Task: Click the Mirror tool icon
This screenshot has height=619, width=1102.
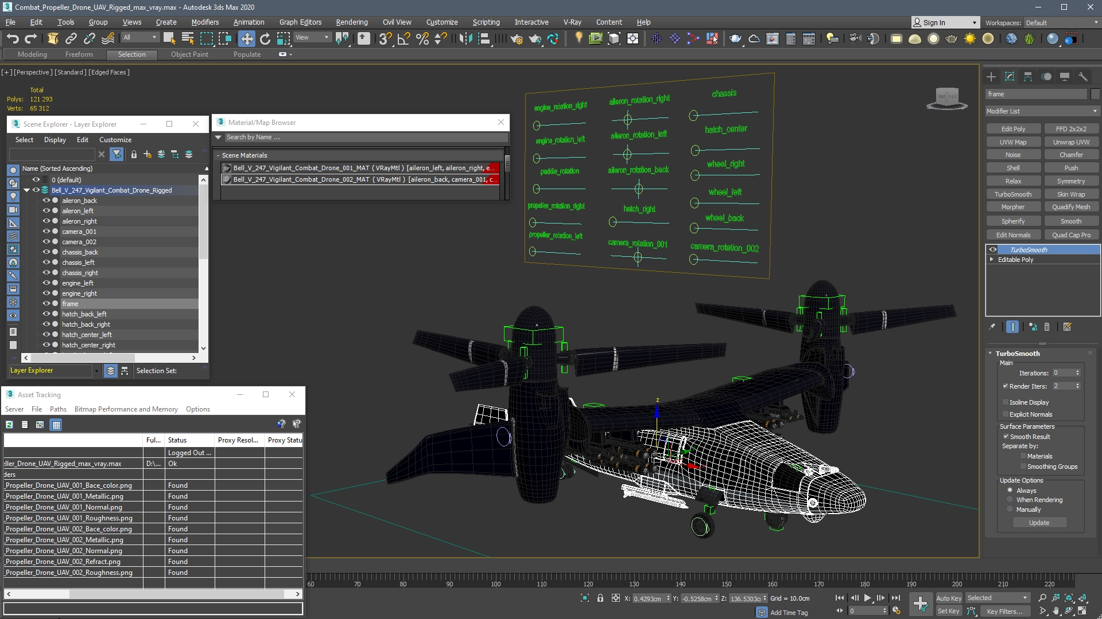Action: pyautogui.click(x=465, y=39)
